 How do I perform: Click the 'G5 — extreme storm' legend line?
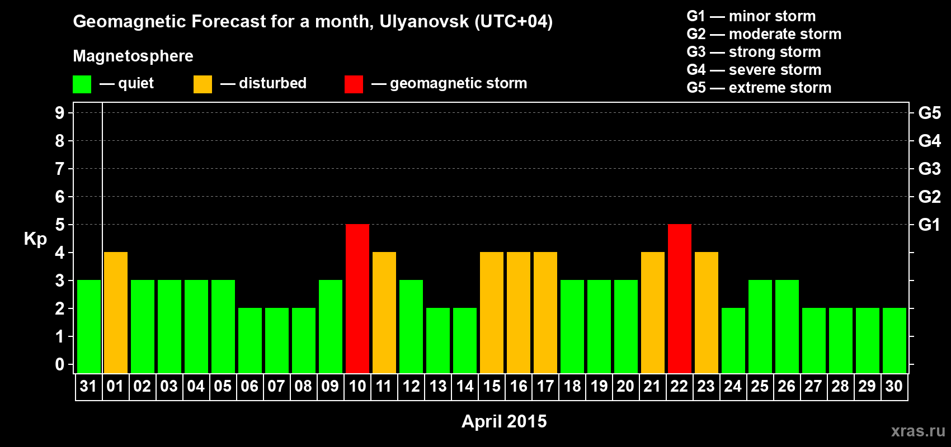[759, 88]
